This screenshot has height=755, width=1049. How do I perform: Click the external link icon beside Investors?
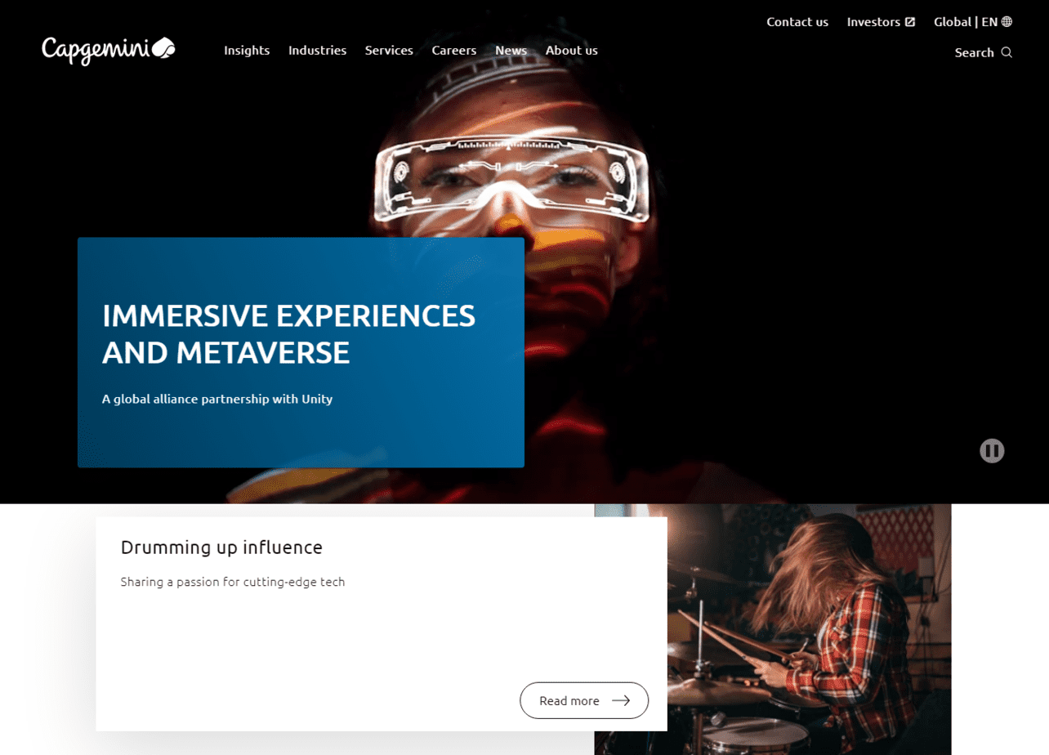point(910,22)
